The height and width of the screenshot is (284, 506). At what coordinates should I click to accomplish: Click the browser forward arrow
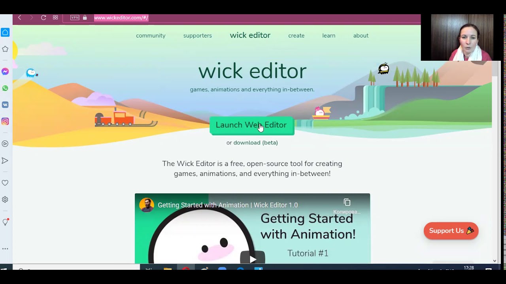pyautogui.click(x=31, y=17)
